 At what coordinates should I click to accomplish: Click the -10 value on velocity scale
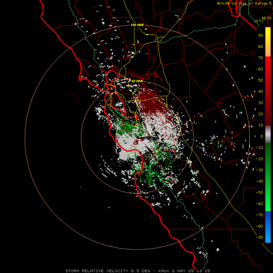click(259, 148)
